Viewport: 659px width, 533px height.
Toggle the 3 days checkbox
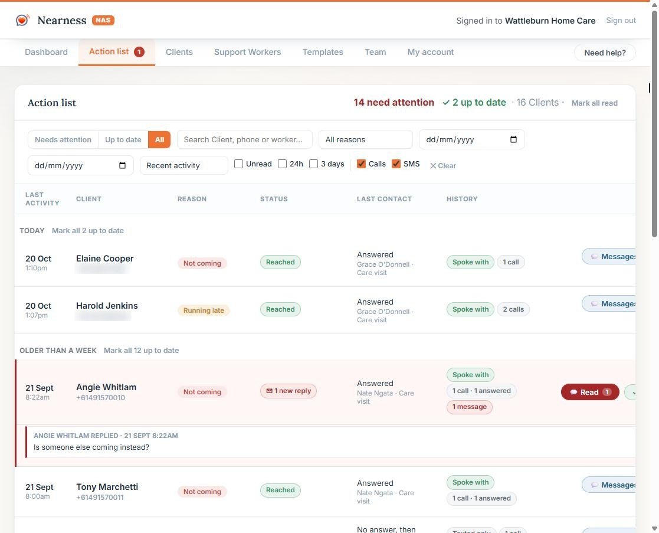pos(313,164)
